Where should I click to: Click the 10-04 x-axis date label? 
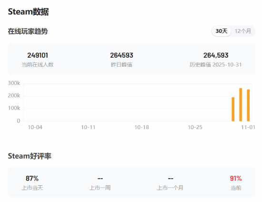[x=35, y=127]
